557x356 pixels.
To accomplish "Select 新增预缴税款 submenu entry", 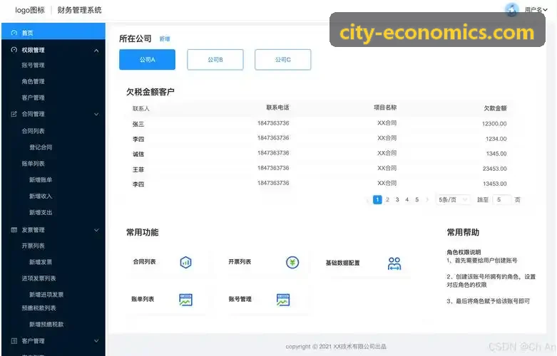I will click(46, 324).
